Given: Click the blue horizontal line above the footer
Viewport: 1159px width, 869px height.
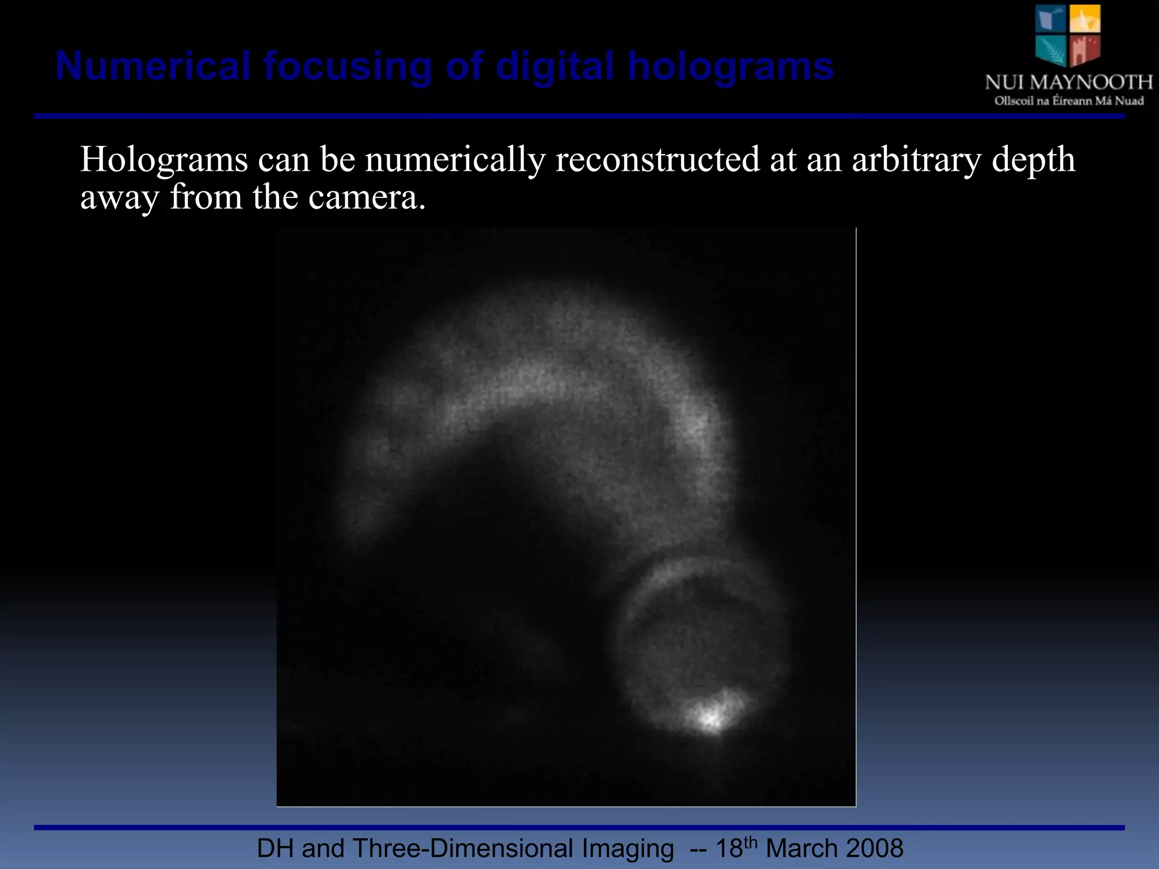Looking at the screenshot, I should 578,828.
